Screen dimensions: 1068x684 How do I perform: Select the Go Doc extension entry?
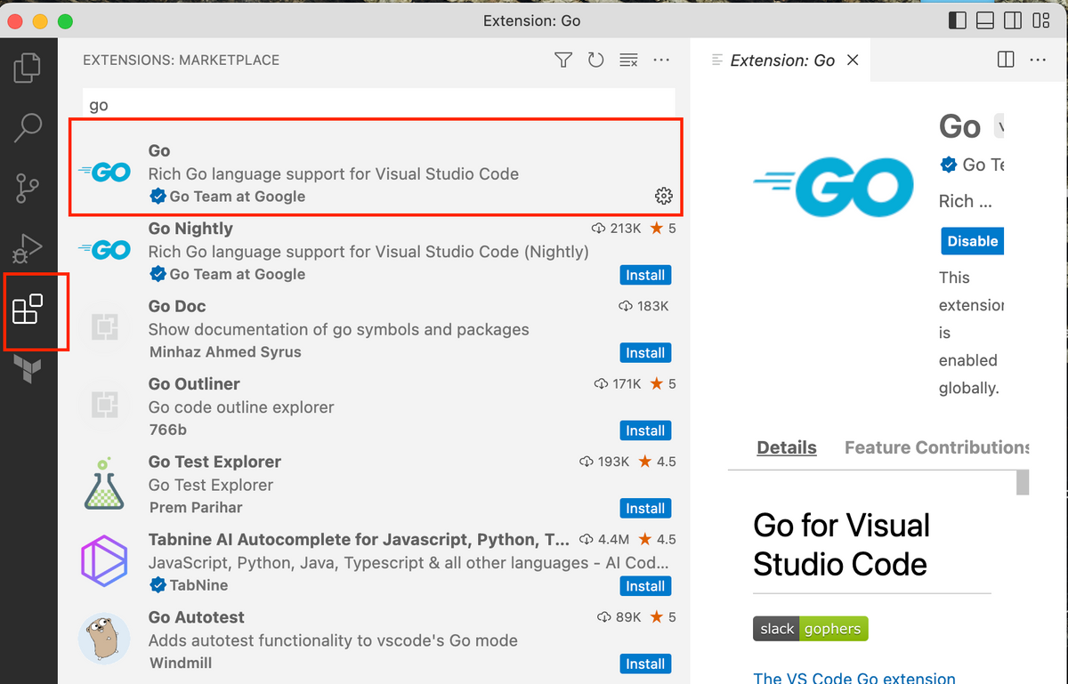click(x=376, y=329)
